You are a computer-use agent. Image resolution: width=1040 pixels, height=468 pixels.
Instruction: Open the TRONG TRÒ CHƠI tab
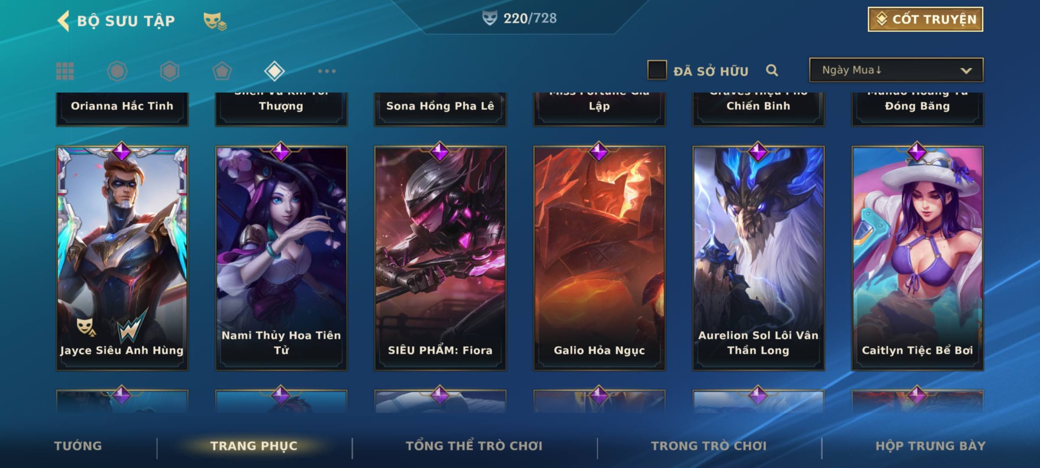click(x=709, y=446)
